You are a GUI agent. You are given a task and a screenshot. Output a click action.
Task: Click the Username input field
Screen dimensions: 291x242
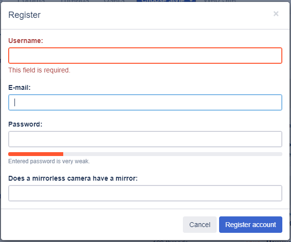click(x=145, y=56)
